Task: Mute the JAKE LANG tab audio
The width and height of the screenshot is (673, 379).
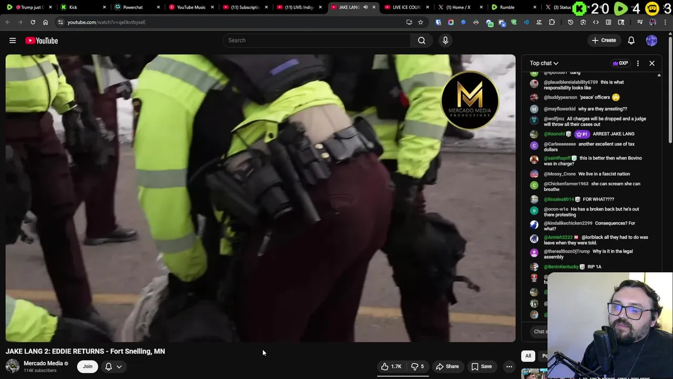Action: point(365,7)
